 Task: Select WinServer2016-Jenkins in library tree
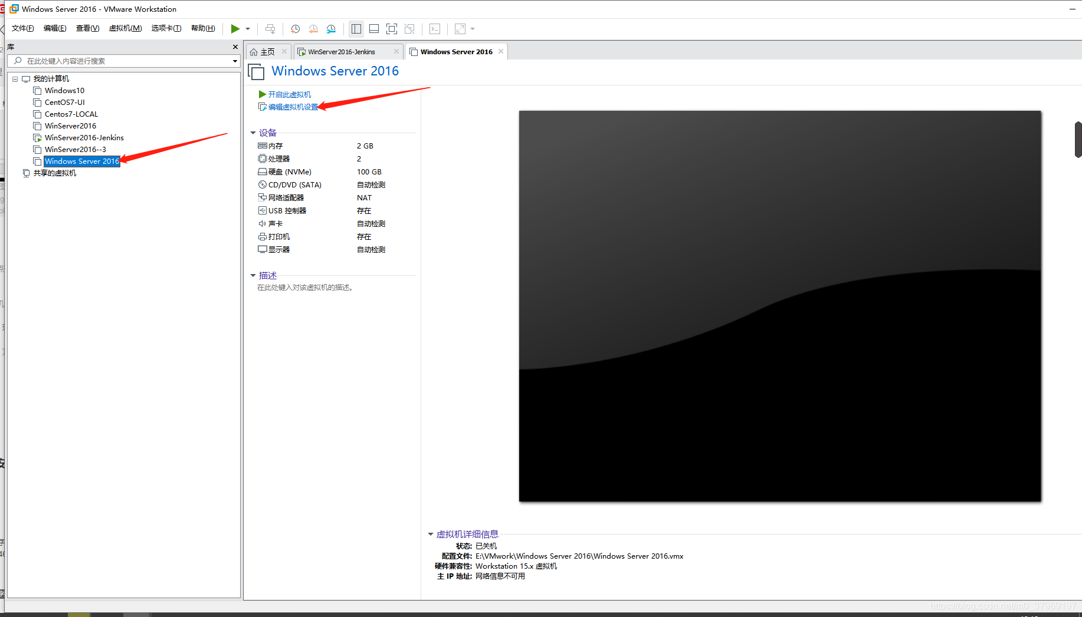[84, 138]
